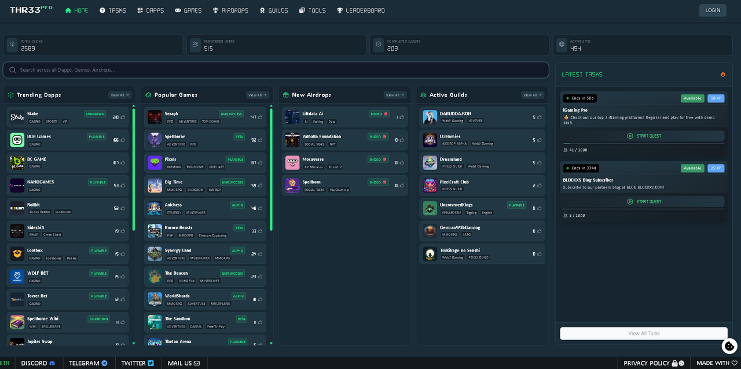741x369 pixels.
Task: Open the Tasks nav item
Action: pos(112,10)
